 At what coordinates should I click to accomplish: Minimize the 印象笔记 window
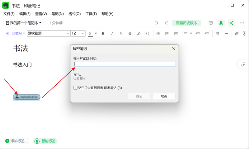click(x=222, y=5)
